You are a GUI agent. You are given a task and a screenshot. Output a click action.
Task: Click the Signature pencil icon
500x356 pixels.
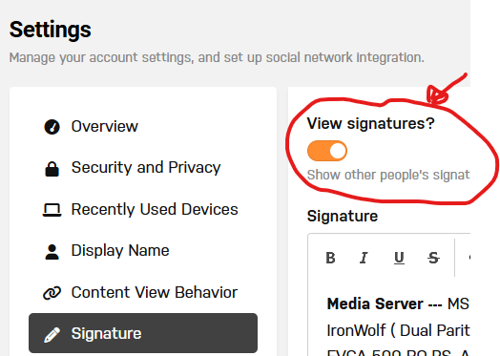coord(52,335)
